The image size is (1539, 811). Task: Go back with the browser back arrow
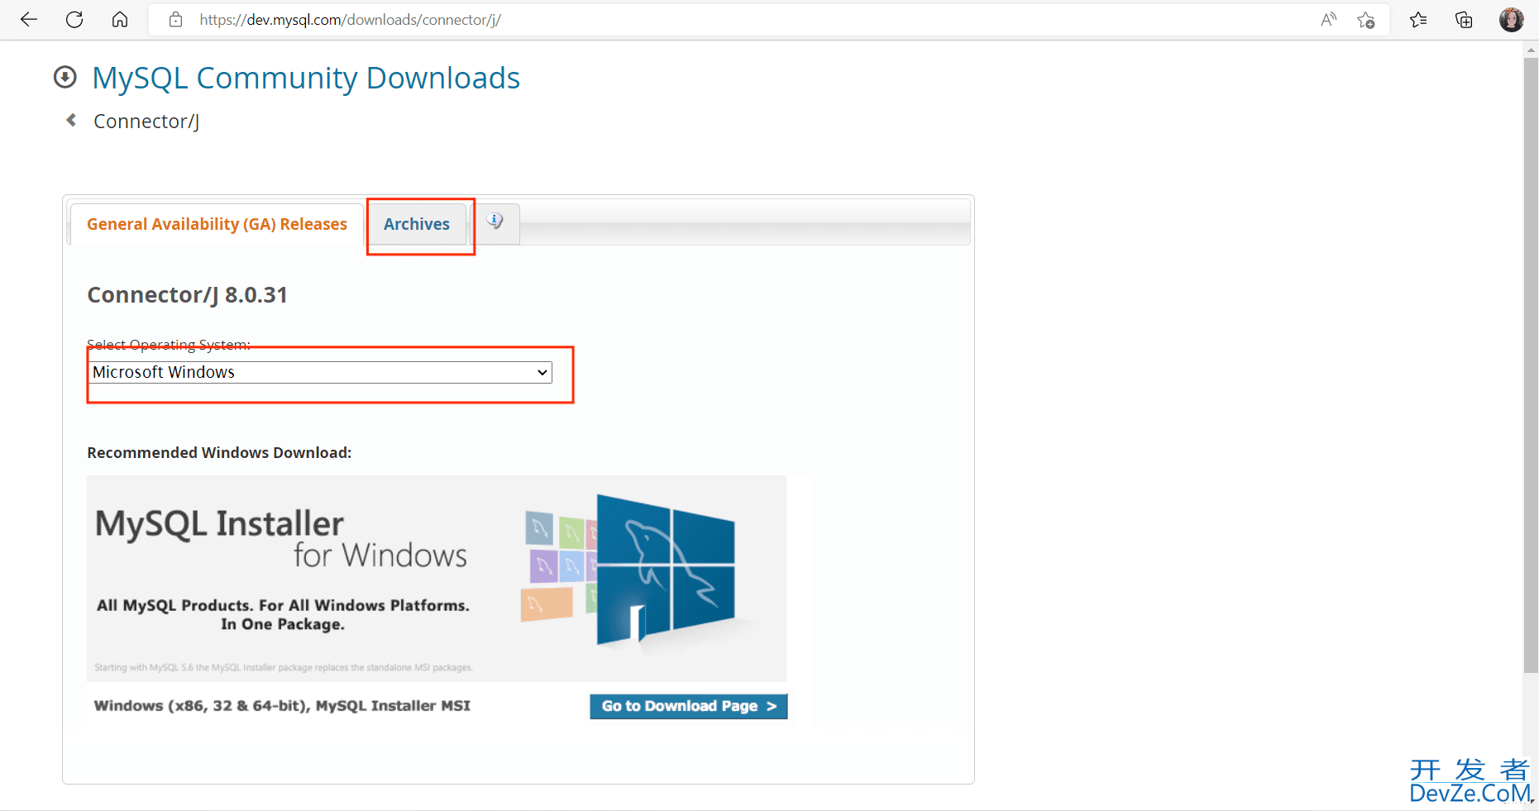[x=29, y=20]
